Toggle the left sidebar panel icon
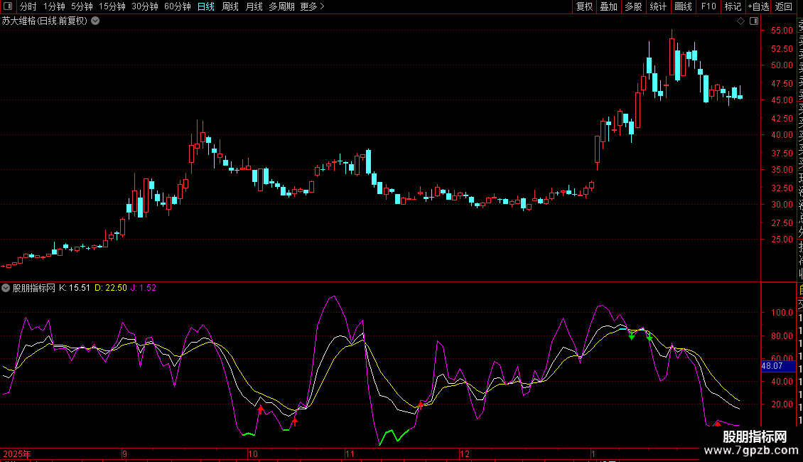 pos(7,6)
